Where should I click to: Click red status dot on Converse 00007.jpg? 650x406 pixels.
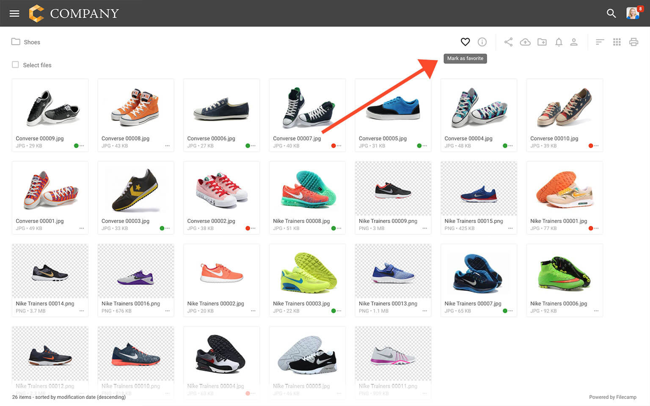(x=333, y=146)
